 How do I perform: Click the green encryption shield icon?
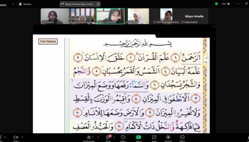coord(216,4)
